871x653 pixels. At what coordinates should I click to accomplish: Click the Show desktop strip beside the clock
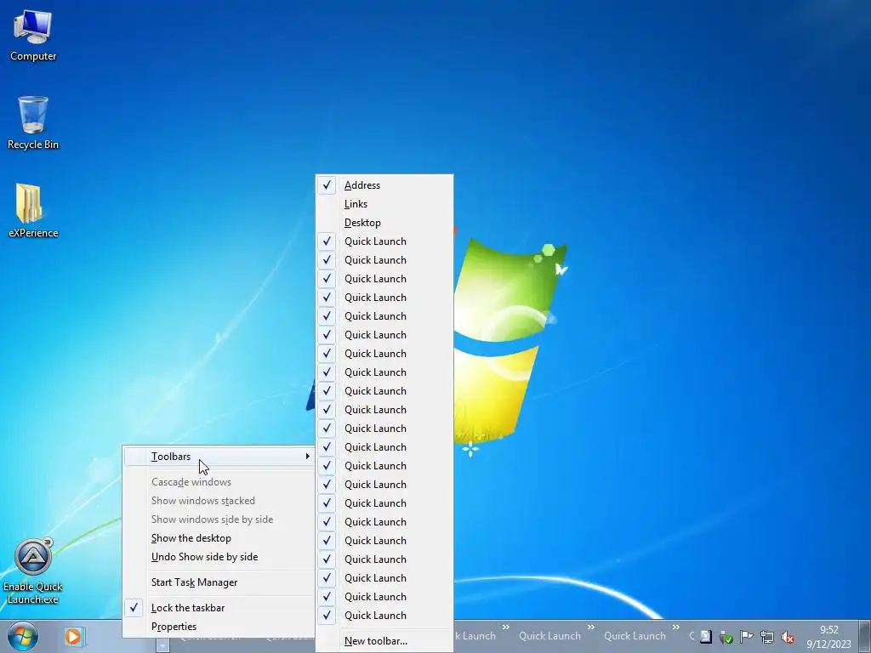tap(866, 636)
